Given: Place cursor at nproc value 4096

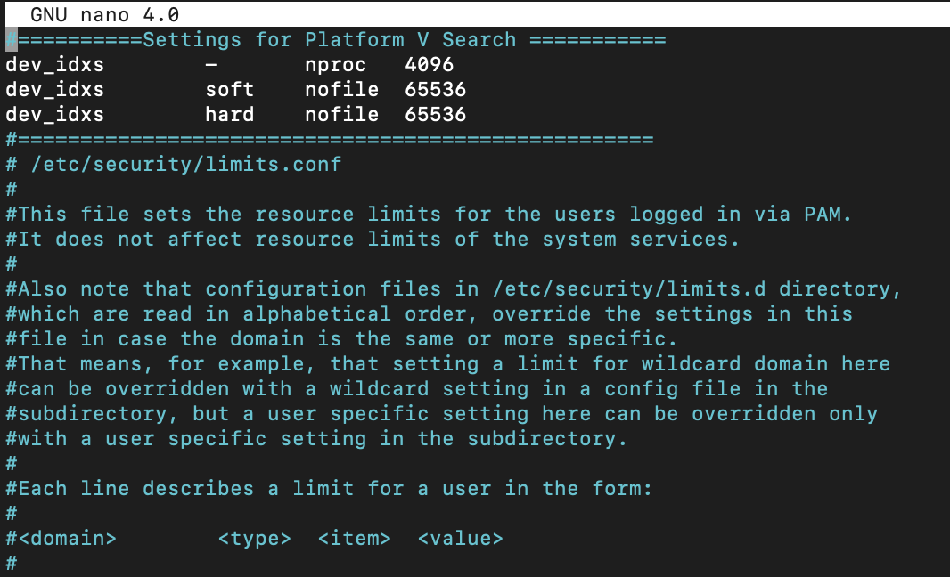Looking at the screenshot, I should (x=429, y=65).
